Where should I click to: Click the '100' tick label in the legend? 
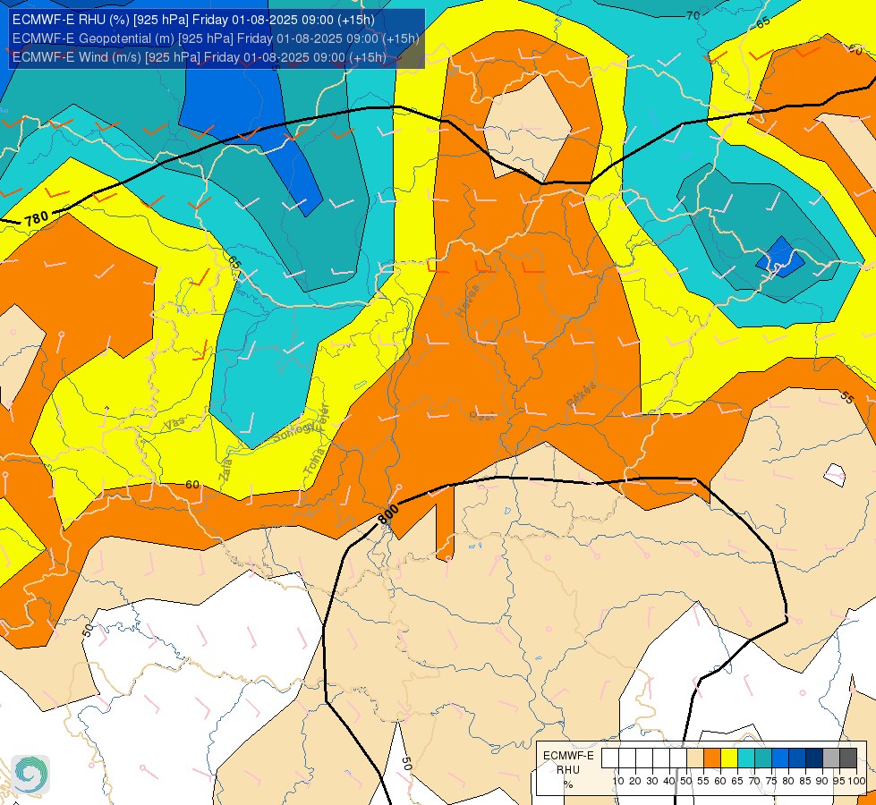[x=857, y=781]
